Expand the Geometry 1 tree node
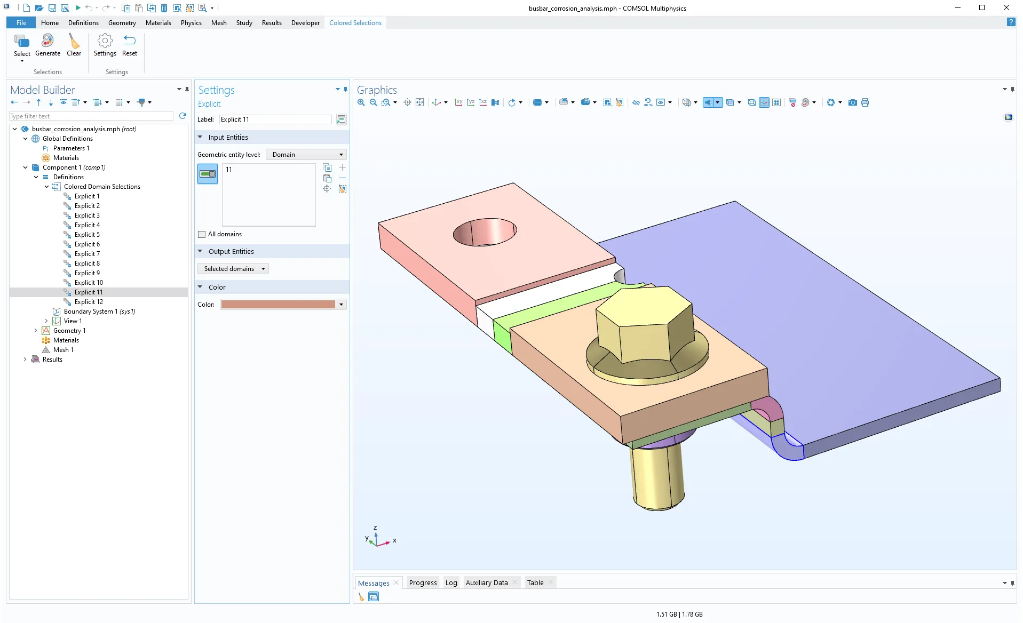 [36, 331]
